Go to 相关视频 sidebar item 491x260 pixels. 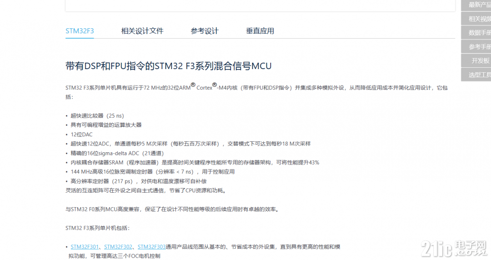476,19
